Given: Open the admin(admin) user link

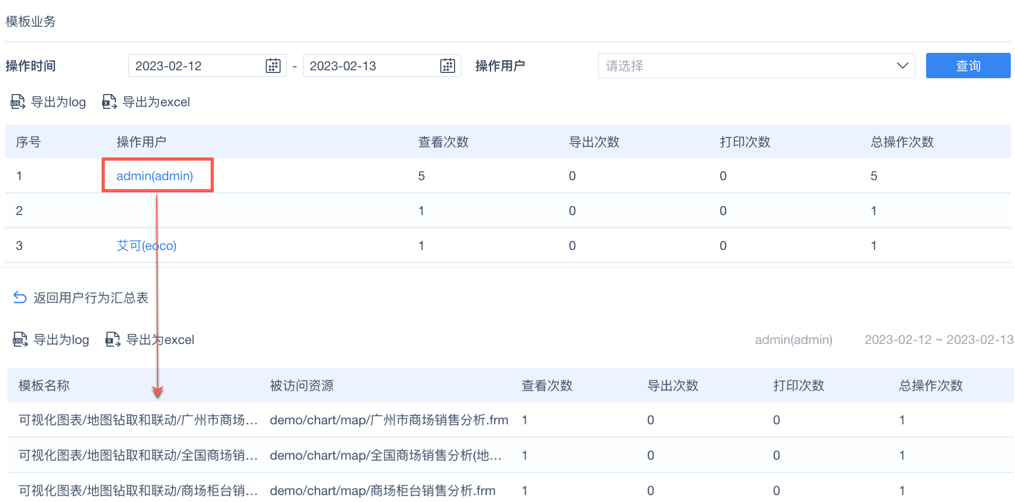Looking at the screenshot, I should pyautogui.click(x=155, y=176).
